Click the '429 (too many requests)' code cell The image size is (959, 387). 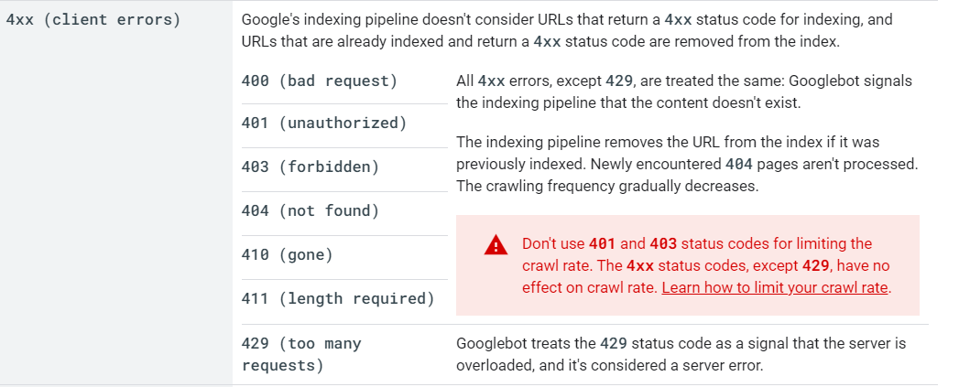301,355
